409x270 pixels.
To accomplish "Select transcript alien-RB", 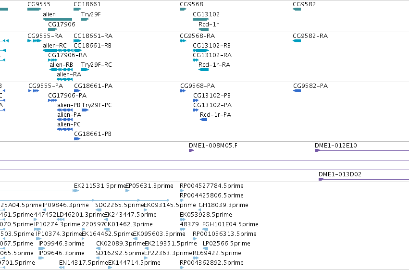I will point(61,70).
